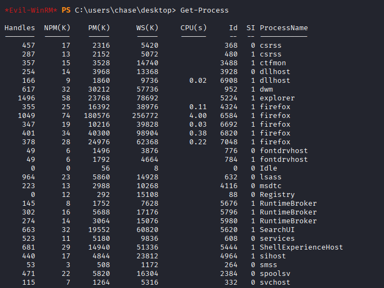Click RuntimeBroker name in row Id 5980

click(x=288, y=221)
